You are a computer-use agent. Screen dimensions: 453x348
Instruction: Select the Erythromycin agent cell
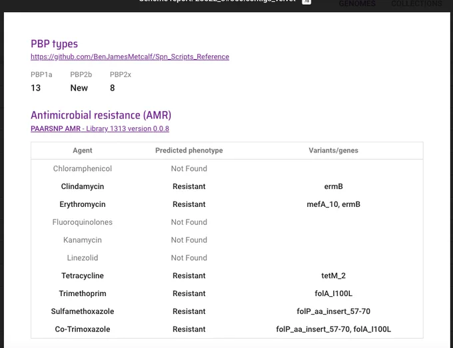(x=83, y=204)
